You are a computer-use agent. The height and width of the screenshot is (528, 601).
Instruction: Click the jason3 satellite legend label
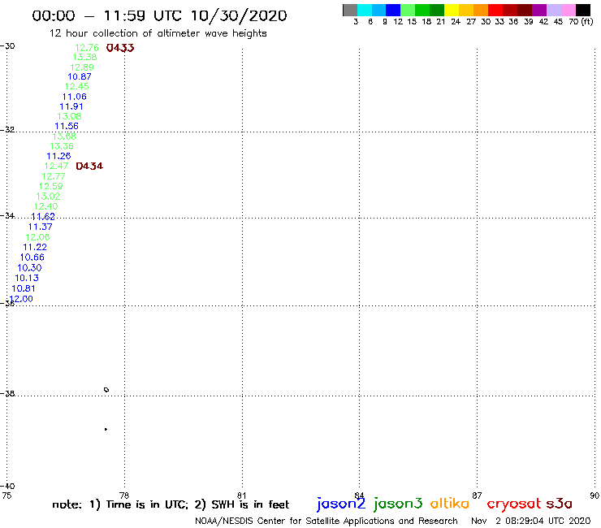pos(398,504)
